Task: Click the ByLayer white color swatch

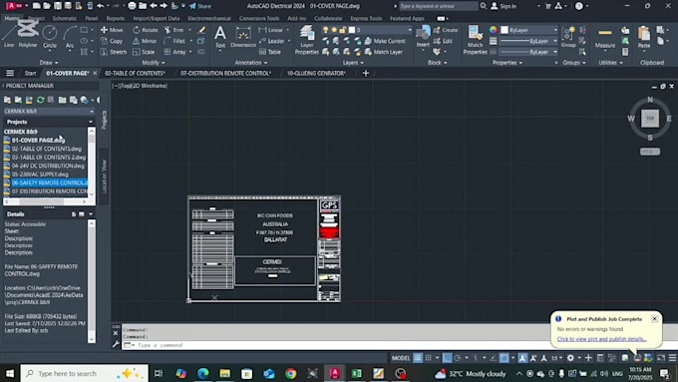Action: pos(505,30)
